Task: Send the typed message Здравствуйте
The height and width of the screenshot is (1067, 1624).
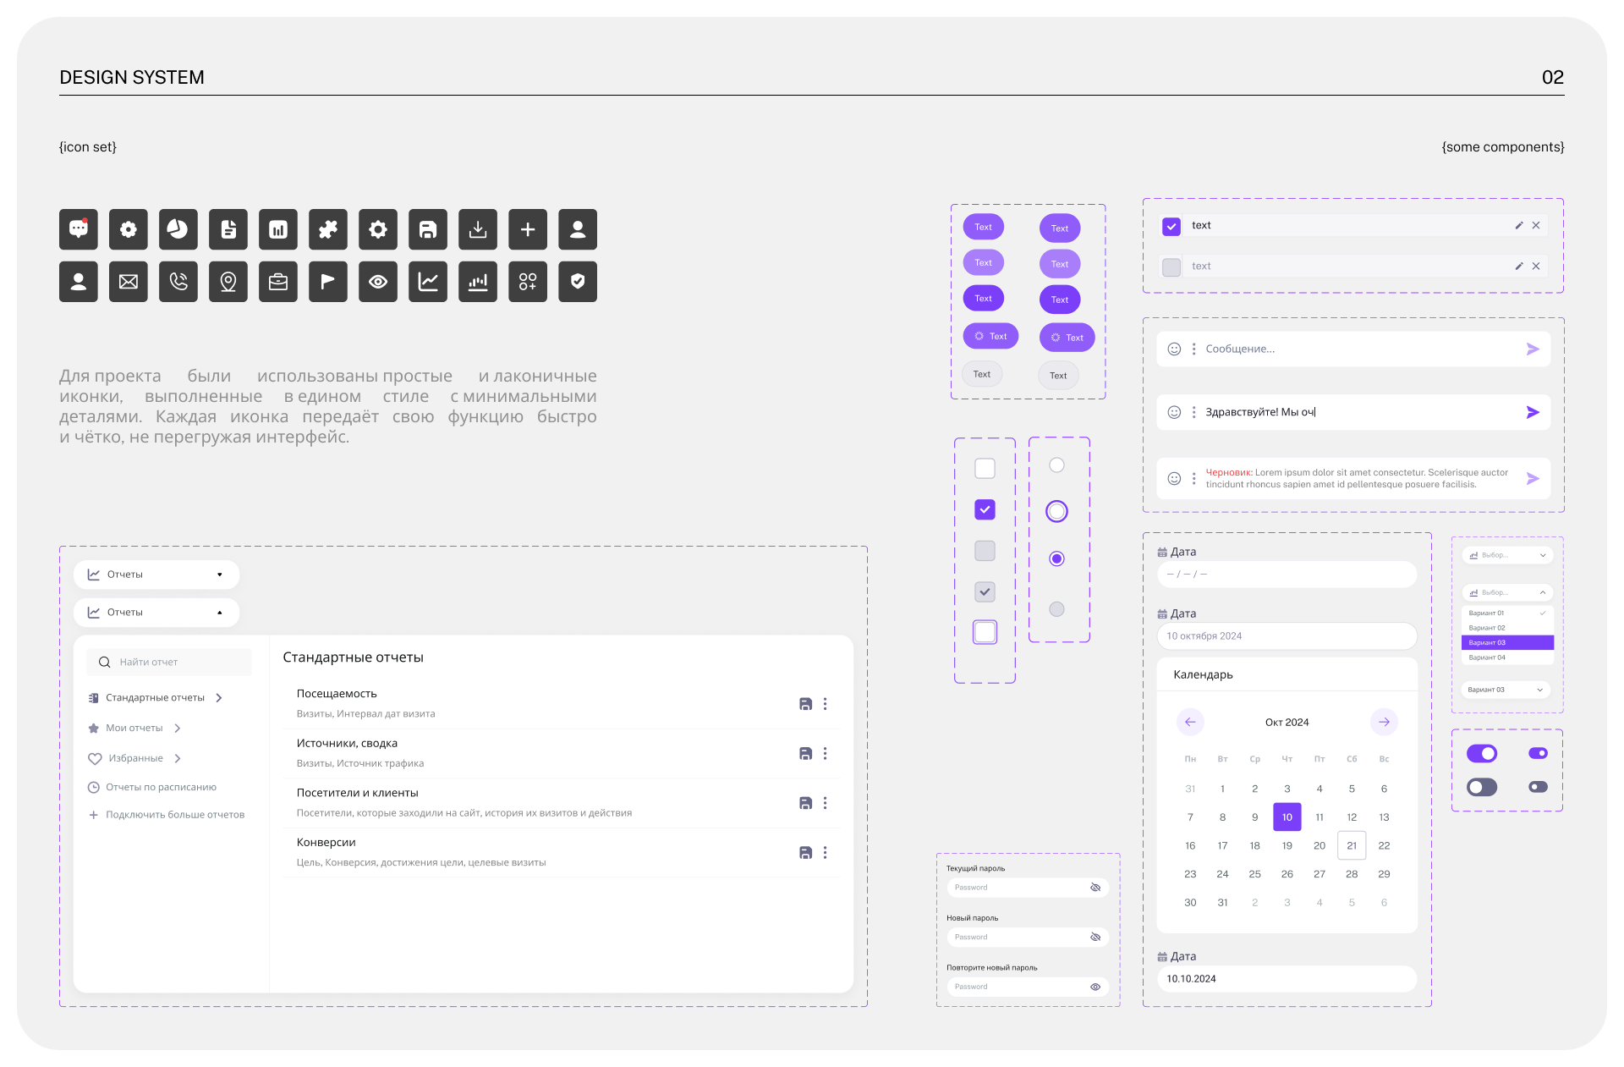Action: (x=1532, y=413)
